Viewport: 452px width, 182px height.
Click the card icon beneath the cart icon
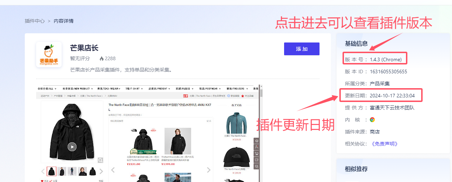pos(256,160)
